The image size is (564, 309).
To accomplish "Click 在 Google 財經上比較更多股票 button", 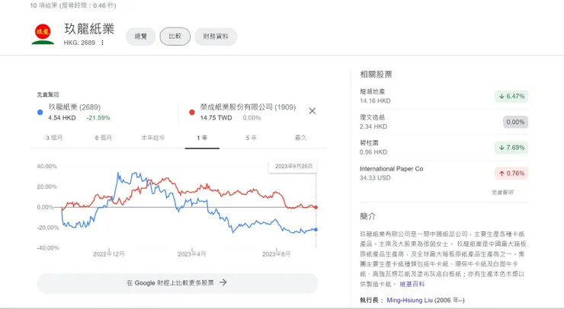I will (x=178, y=283).
